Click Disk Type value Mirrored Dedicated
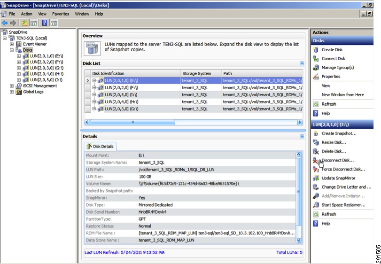The height and width of the screenshot is (264, 381). pos(156,205)
